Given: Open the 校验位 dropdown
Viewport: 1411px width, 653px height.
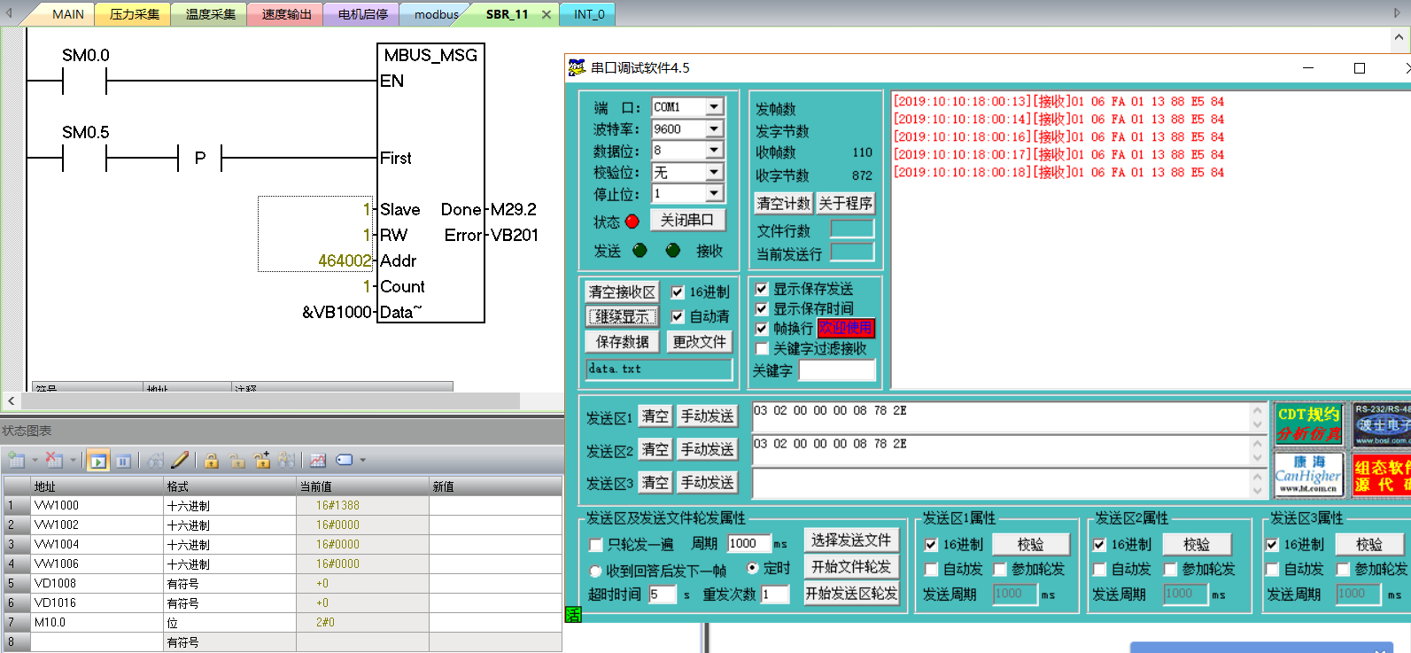Looking at the screenshot, I should point(714,172).
